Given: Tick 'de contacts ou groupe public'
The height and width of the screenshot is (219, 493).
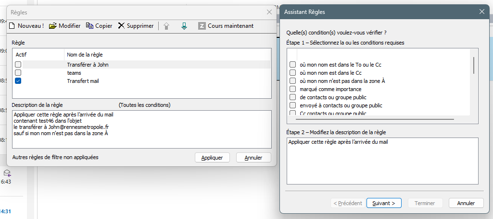Looking at the screenshot, I should tap(292, 97).
